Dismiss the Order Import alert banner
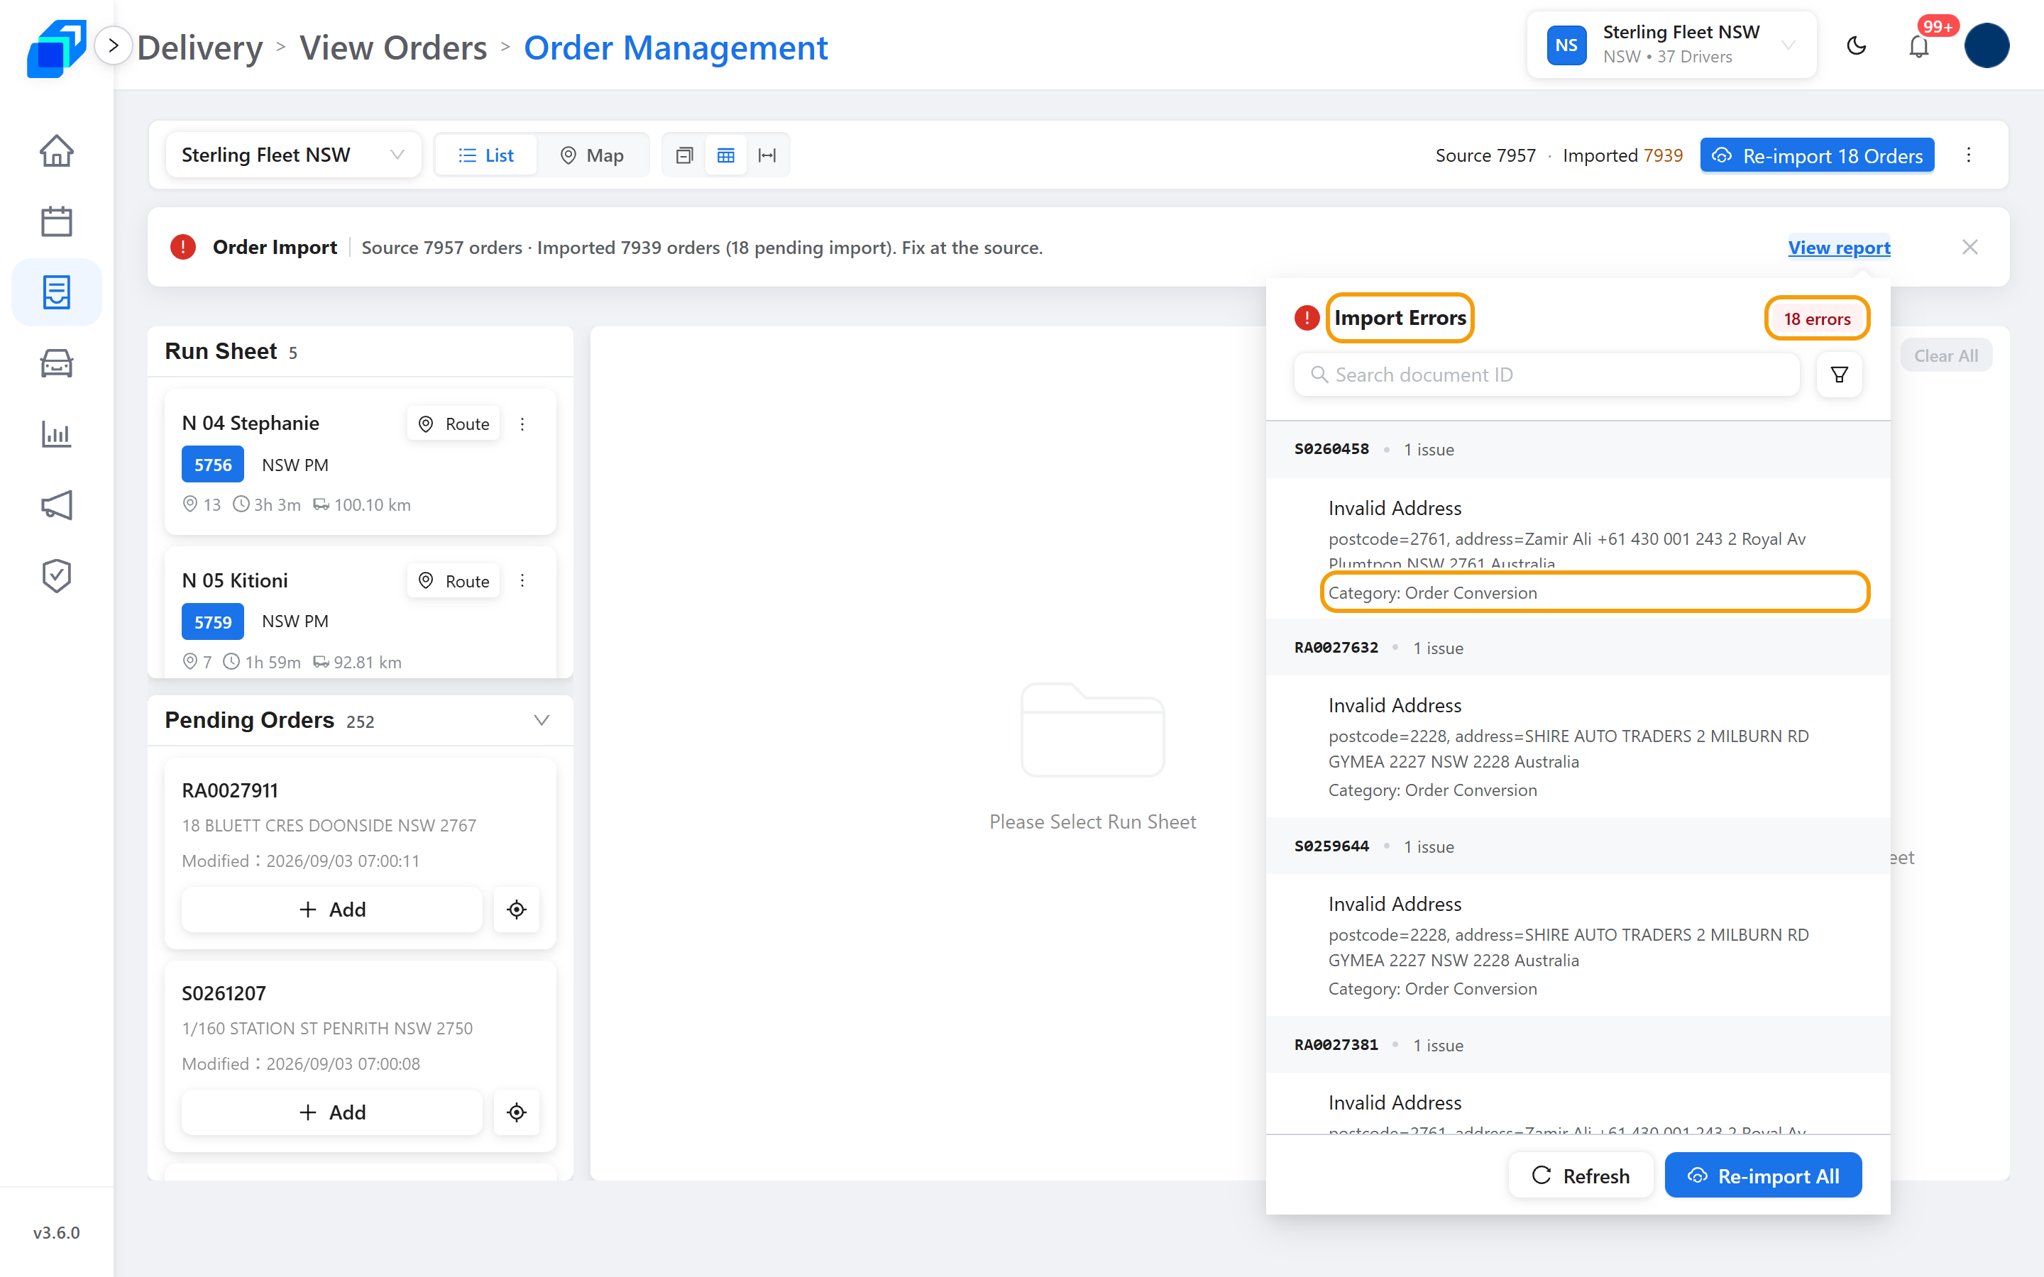The image size is (2044, 1277). click(x=1969, y=247)
